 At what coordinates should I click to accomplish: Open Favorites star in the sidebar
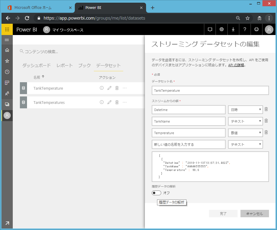point(7,61)
